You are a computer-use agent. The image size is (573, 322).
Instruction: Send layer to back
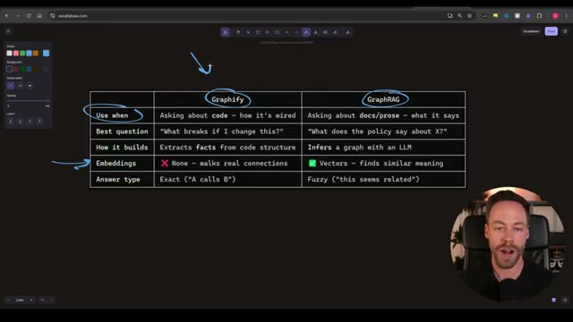pyautogui.click(x=11, y=122)
